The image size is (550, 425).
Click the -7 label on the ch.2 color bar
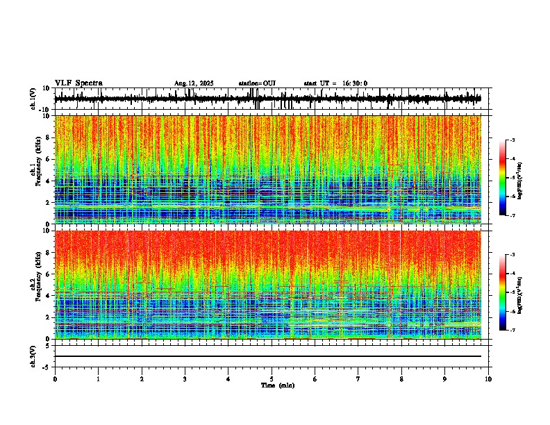512,330
